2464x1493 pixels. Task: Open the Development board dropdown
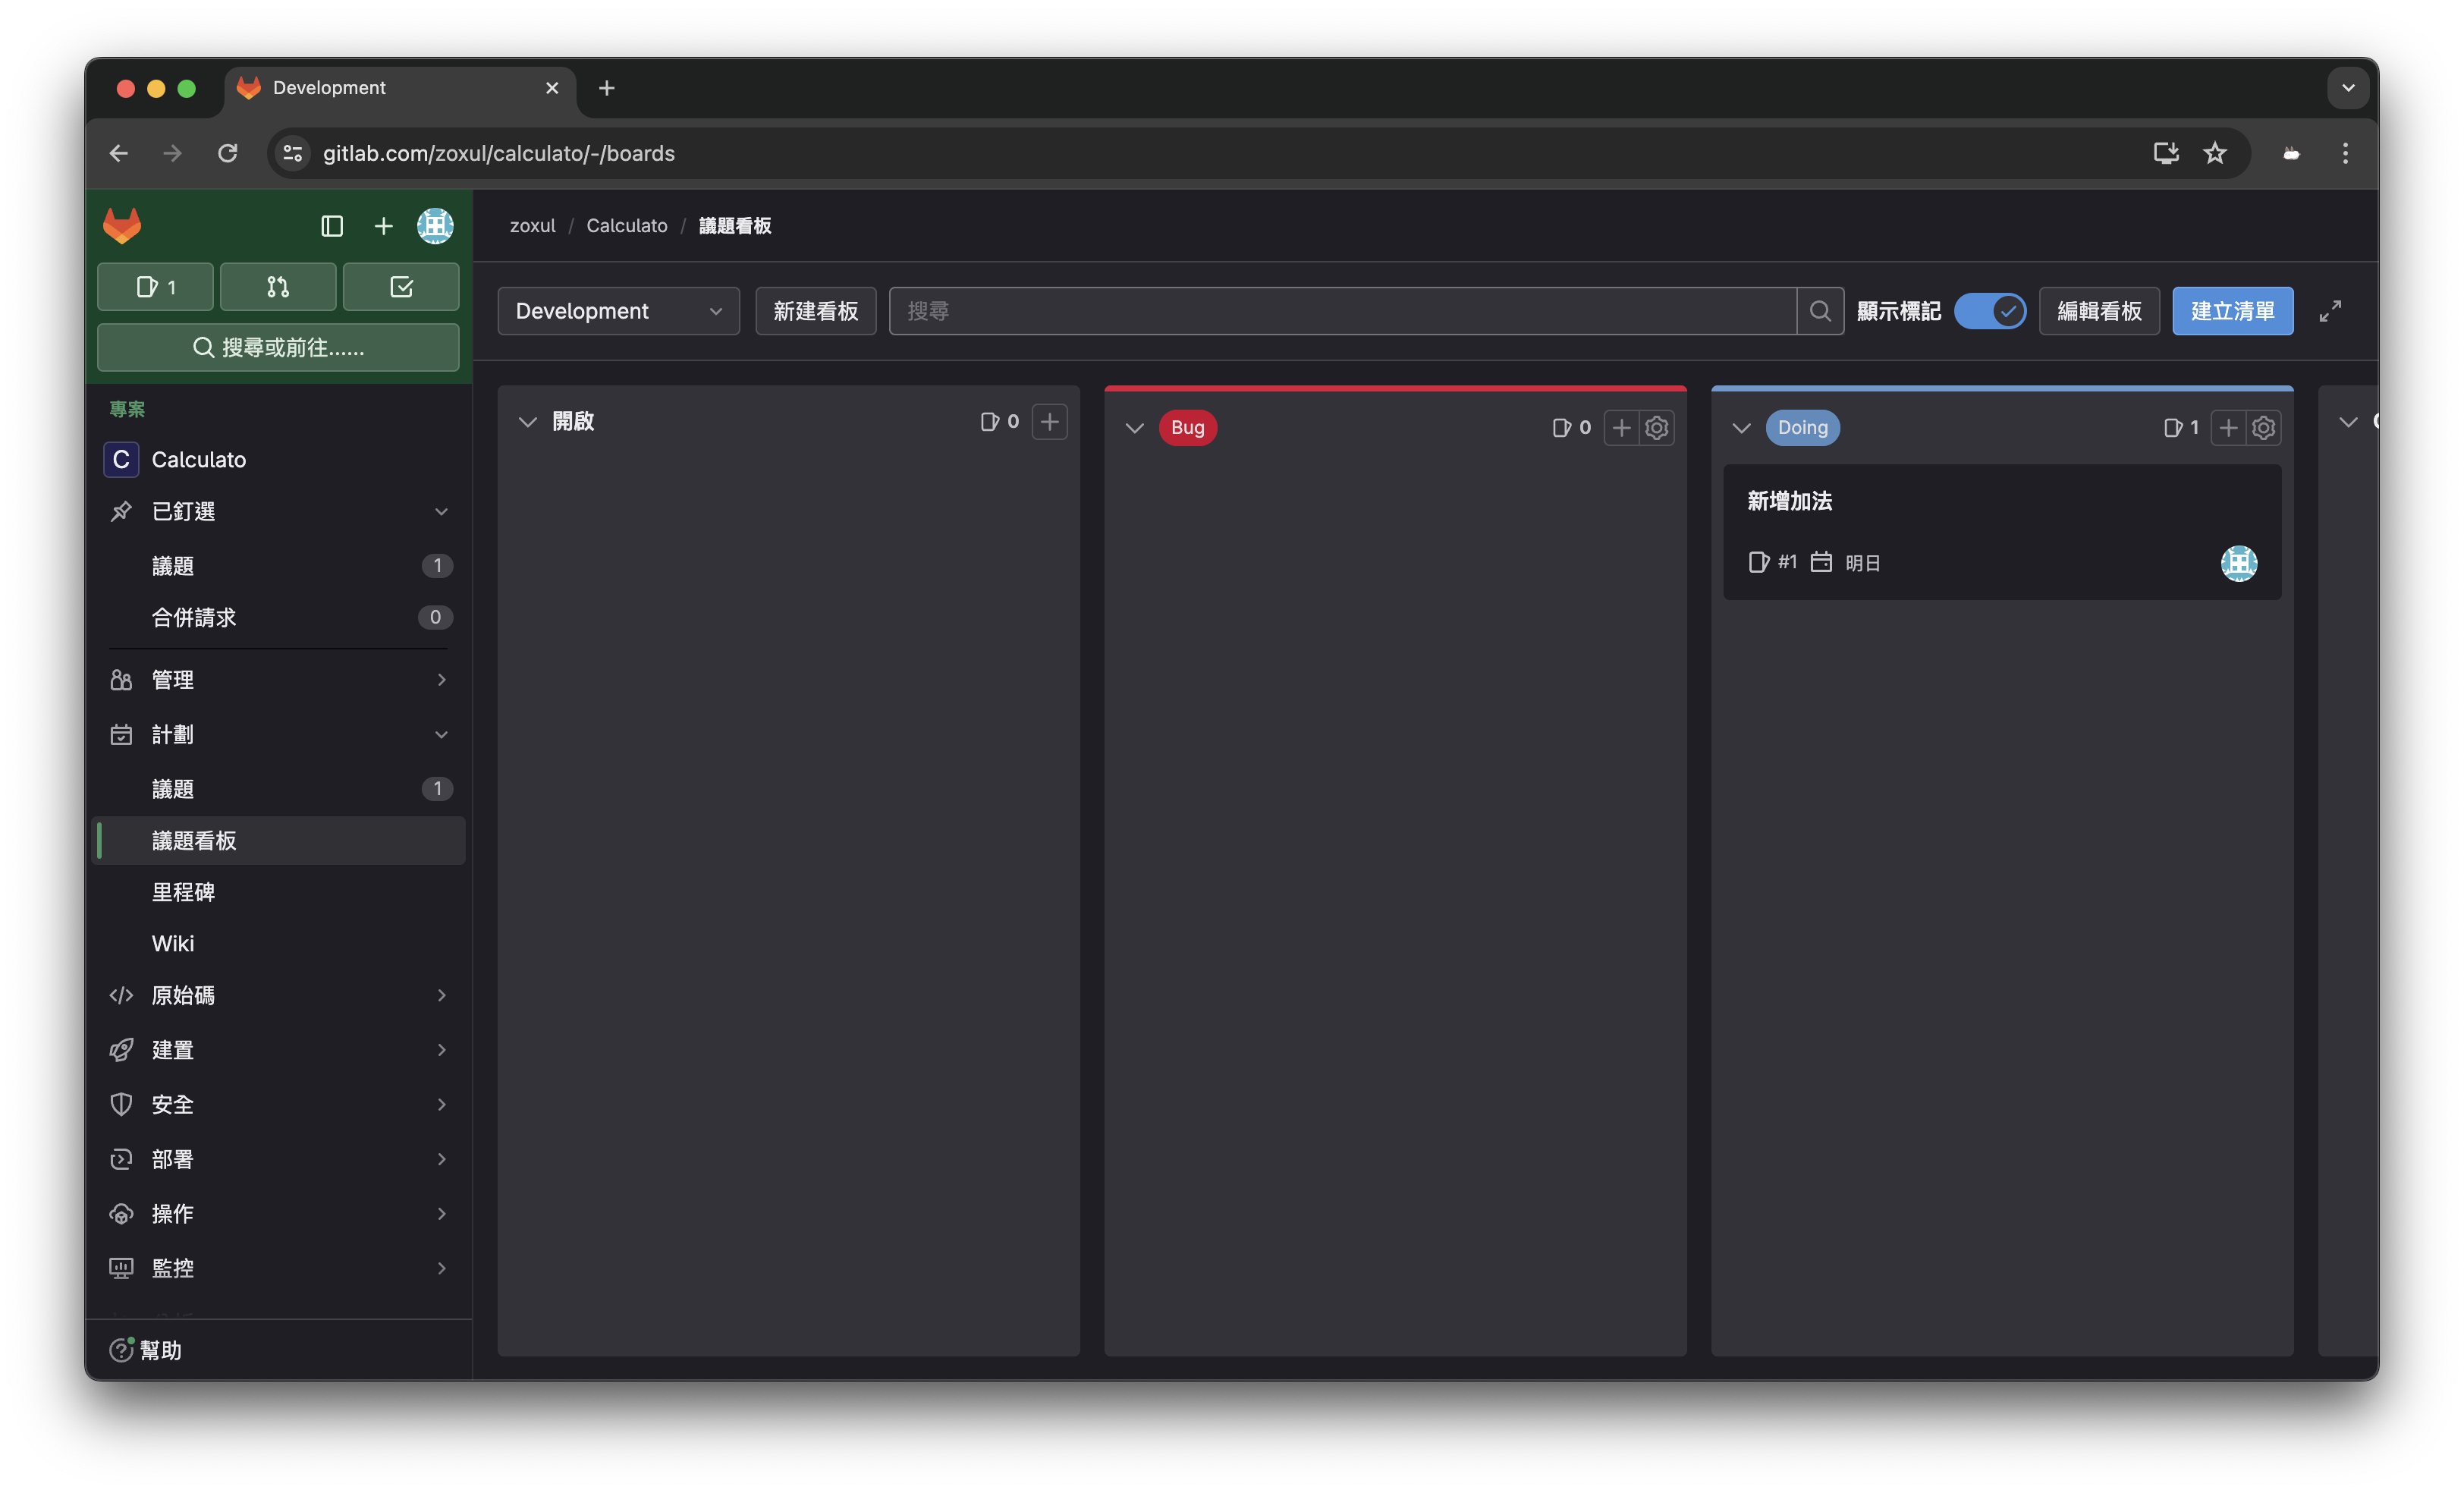(618, 311)
